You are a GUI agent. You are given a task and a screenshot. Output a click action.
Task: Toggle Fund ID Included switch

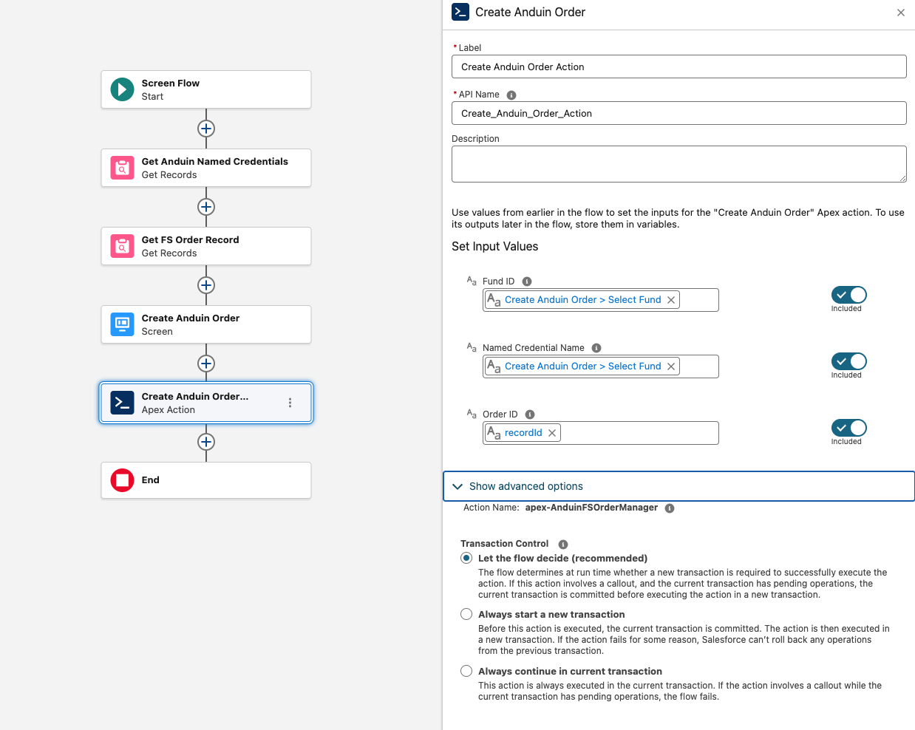[x=848, y=295]
